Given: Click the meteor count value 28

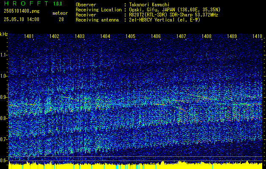Looking at the screenshot, I should [x=61, y=19].
